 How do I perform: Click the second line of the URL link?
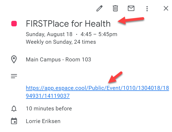tap(48, 96)
